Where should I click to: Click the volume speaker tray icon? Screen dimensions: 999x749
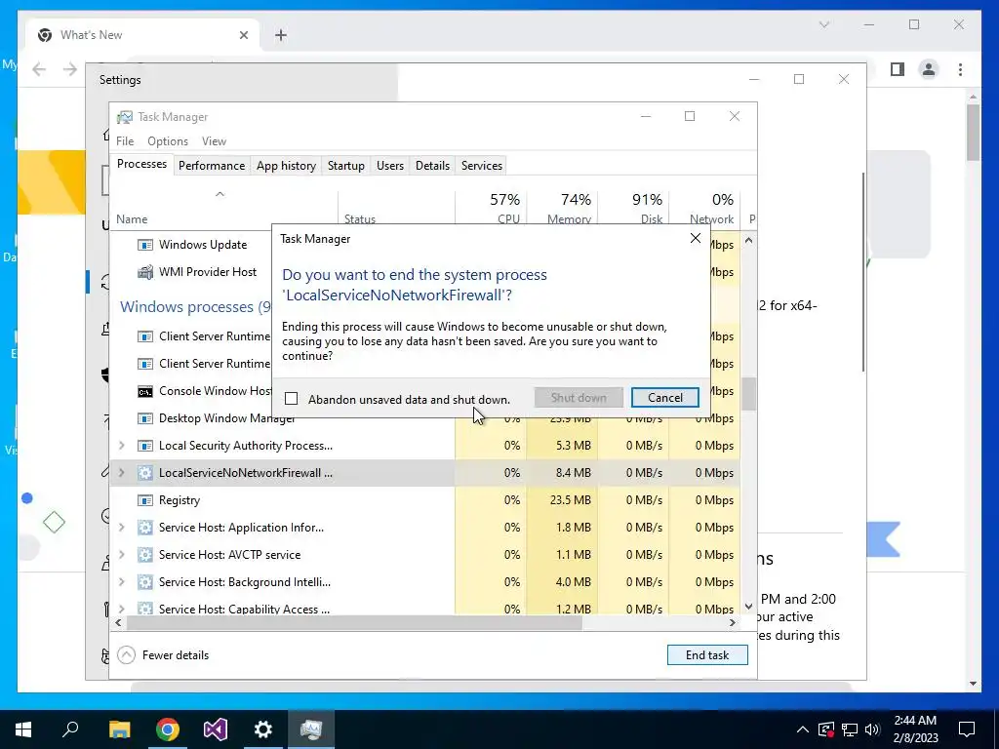pos(872,729)
